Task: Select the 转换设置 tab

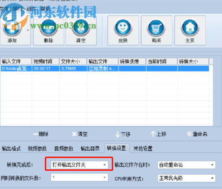Action: tap(117, 148)
